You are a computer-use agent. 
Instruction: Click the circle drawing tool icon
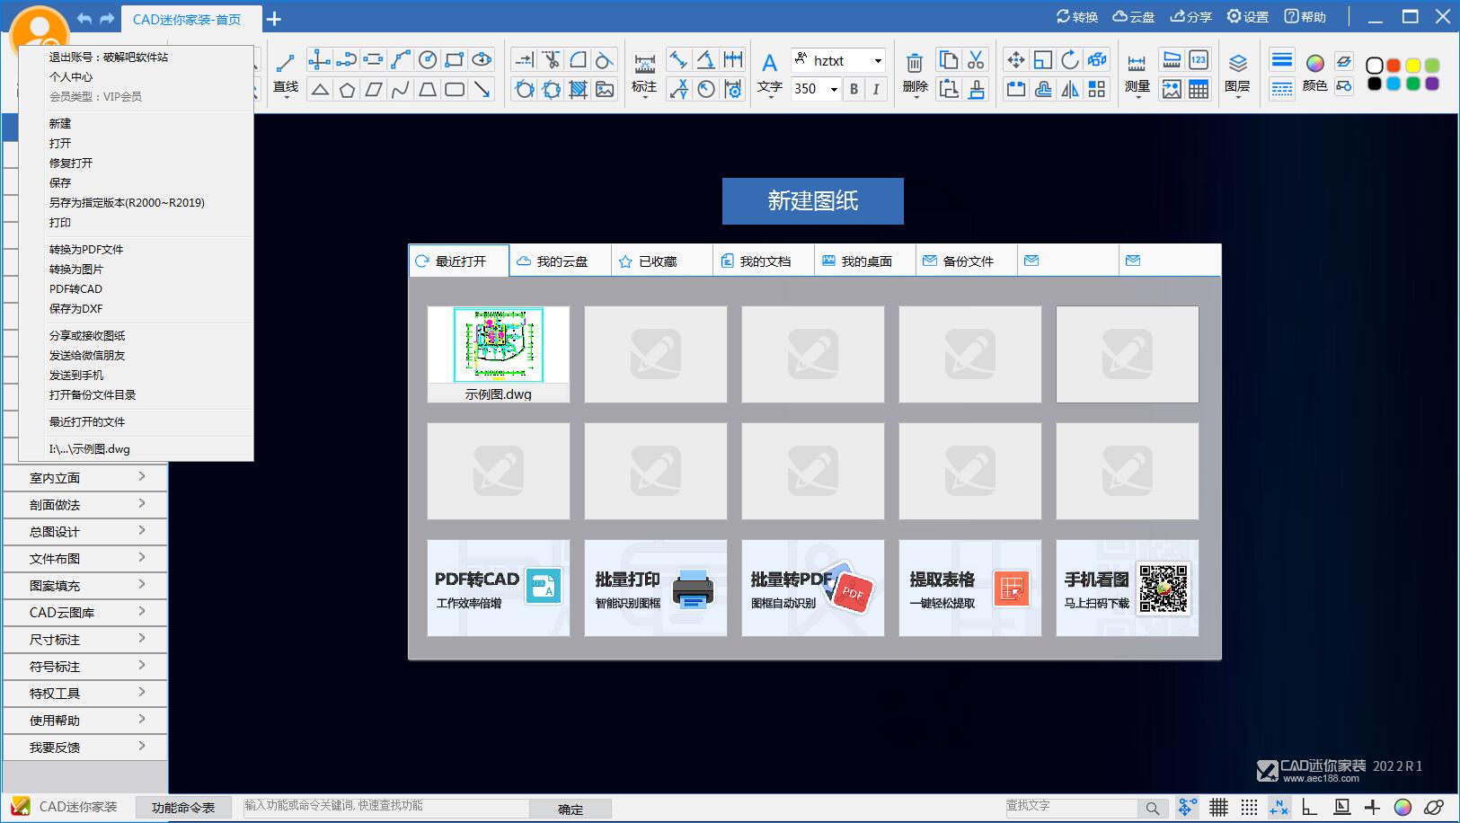tap(428, 60)
